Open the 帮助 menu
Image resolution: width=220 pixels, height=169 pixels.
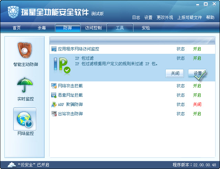210,18
